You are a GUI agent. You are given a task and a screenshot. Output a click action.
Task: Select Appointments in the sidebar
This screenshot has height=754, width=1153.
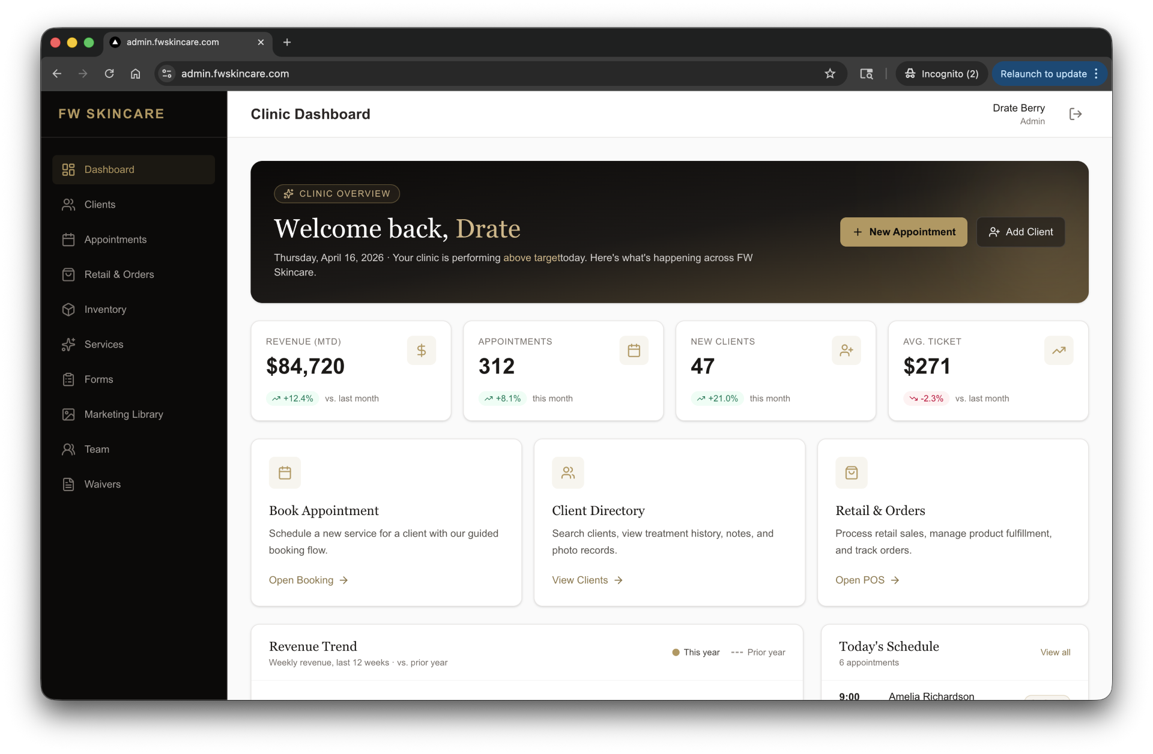point(115,240)
